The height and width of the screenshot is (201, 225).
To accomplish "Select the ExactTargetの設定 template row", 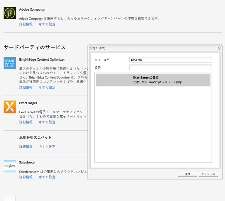I will (x=153, y=80).
